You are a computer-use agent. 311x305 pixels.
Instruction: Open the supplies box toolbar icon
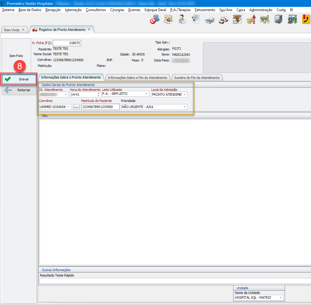coord(237,19)
